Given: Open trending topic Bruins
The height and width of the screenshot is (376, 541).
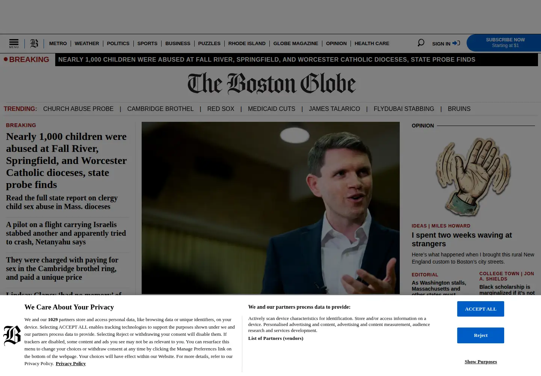Looking at the screenshot, I should tap(459, 109).
